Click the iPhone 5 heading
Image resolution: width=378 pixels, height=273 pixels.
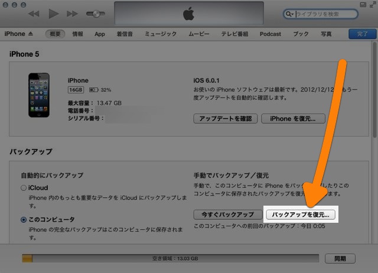pos(24,54)
